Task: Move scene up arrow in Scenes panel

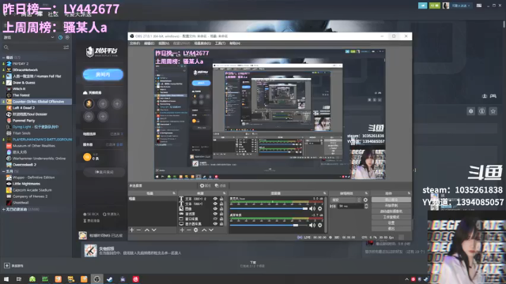Action: 147,230
